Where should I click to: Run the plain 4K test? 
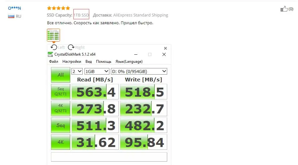tap(60, 142)
